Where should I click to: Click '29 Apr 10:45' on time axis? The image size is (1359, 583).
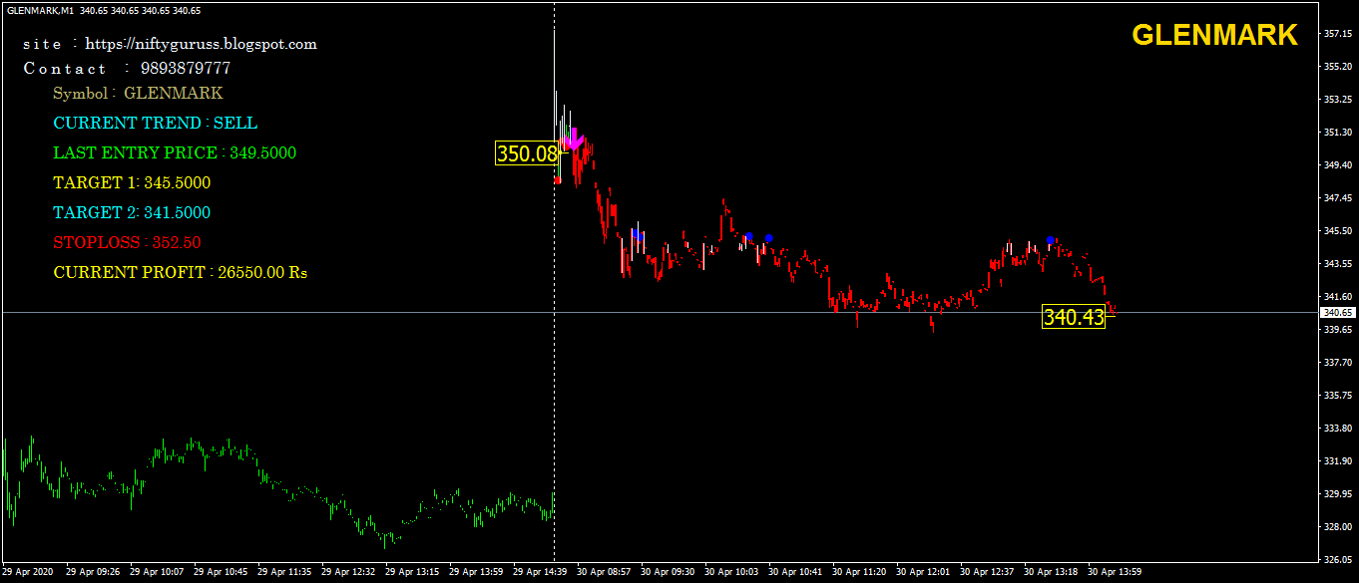[x=222, y=573]
